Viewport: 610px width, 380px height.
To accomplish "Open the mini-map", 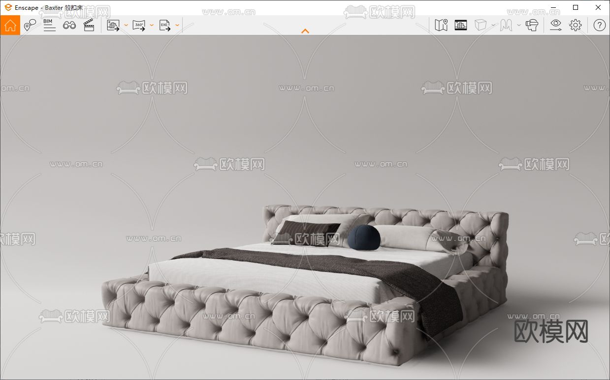I will click(441, 25).
